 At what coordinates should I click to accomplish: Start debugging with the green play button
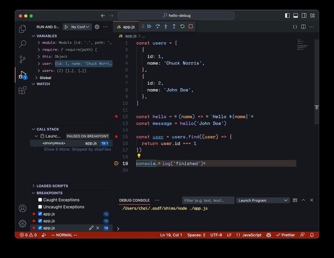[x=66, y=27]
